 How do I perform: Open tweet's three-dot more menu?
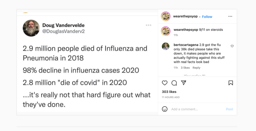pyautogui.click(x=148, y=25)
